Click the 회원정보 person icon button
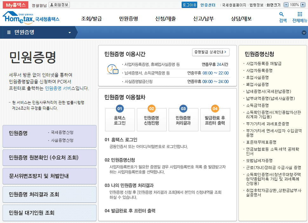This screenshot has width=308, height=223. point(59,5)
